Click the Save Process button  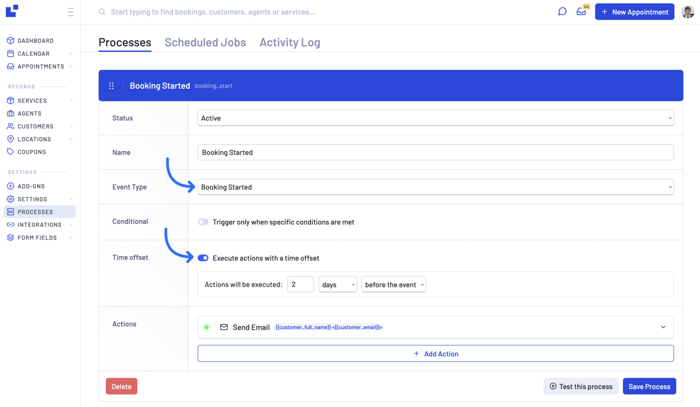coord(649,386)
